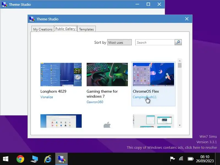Screen dimensions: 220x165
Task: Check the battery tray icon
Action: tap(191, 159)
